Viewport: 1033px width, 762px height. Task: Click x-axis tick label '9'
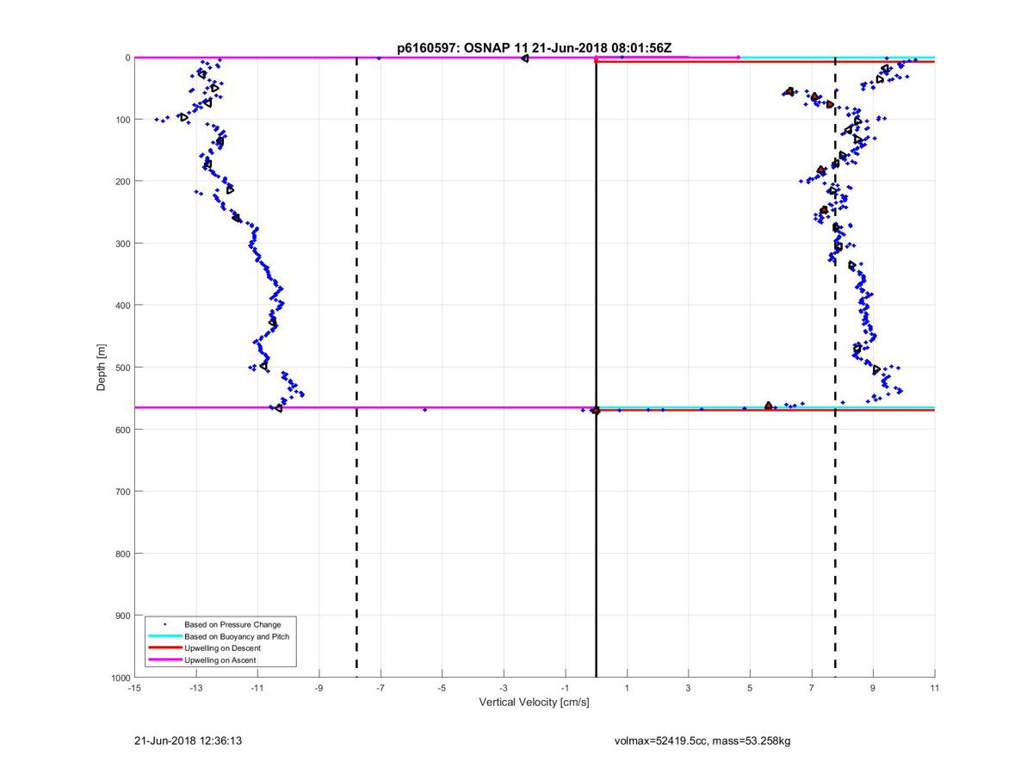(x=873, y=689)
